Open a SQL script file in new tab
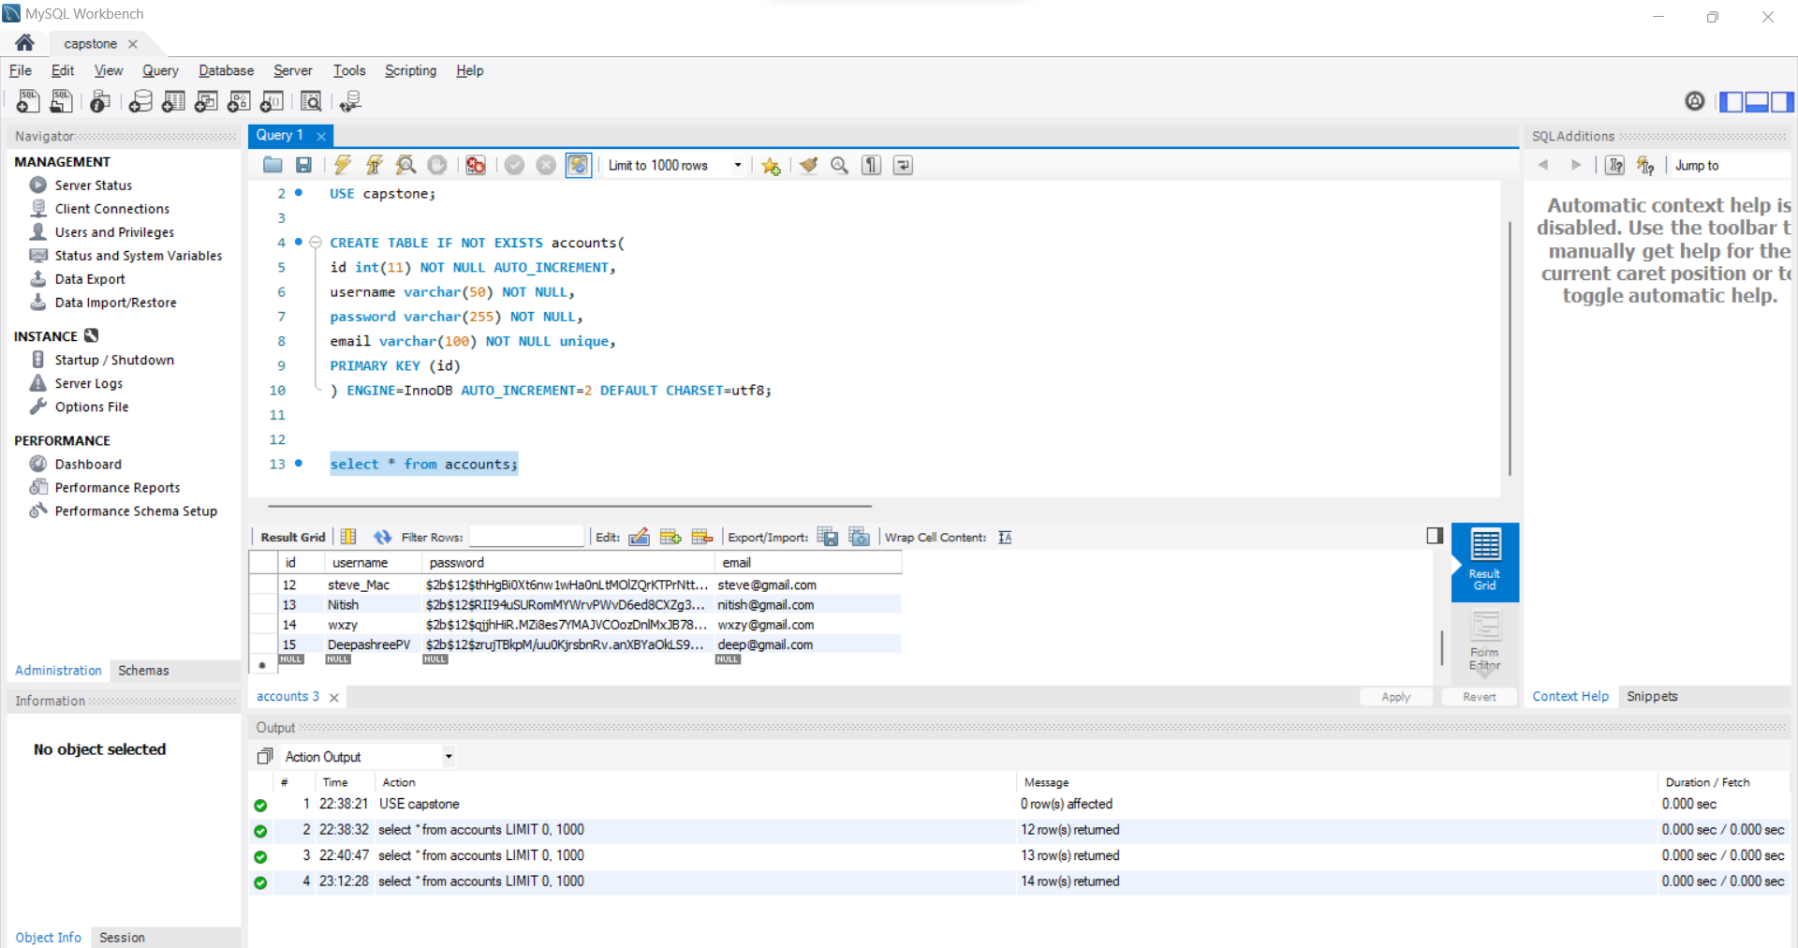 [x=61, y=101]
